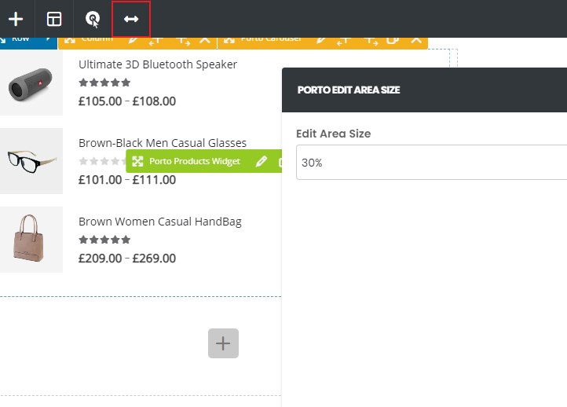Image resolution: width=567 pixels, height=407 pixels.
Task: Click the brown handbag thumbnail image
Action: (31, 240)
